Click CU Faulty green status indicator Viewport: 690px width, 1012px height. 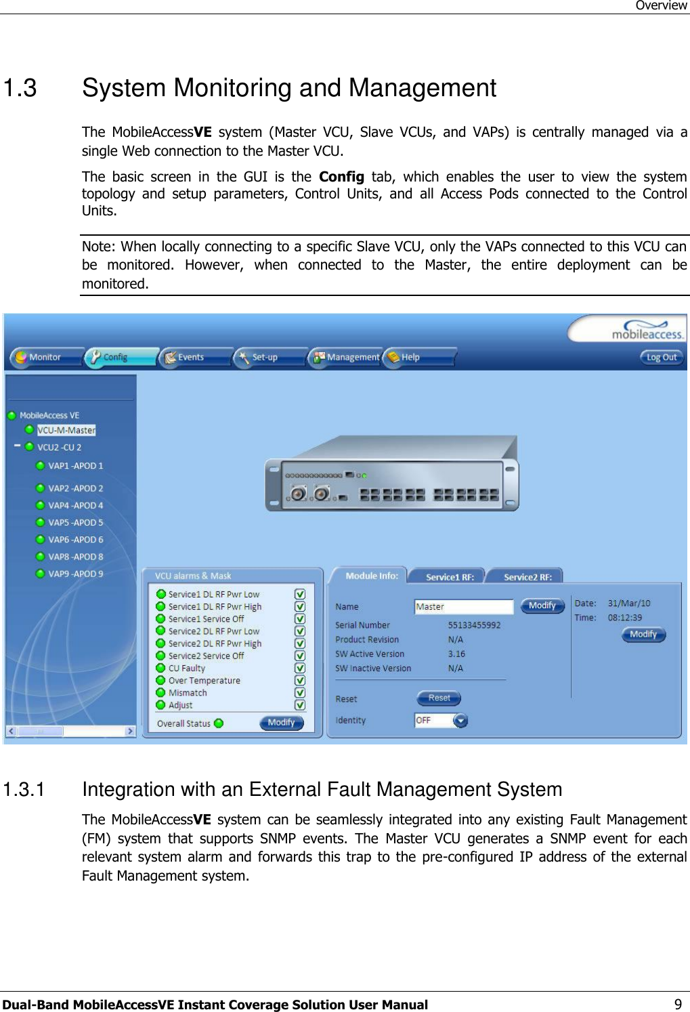[160, 668]
